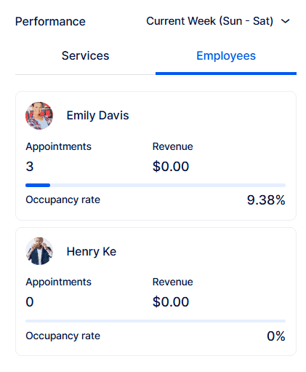Click Henry Ke's 0% occupancy value

pos(276,336)
